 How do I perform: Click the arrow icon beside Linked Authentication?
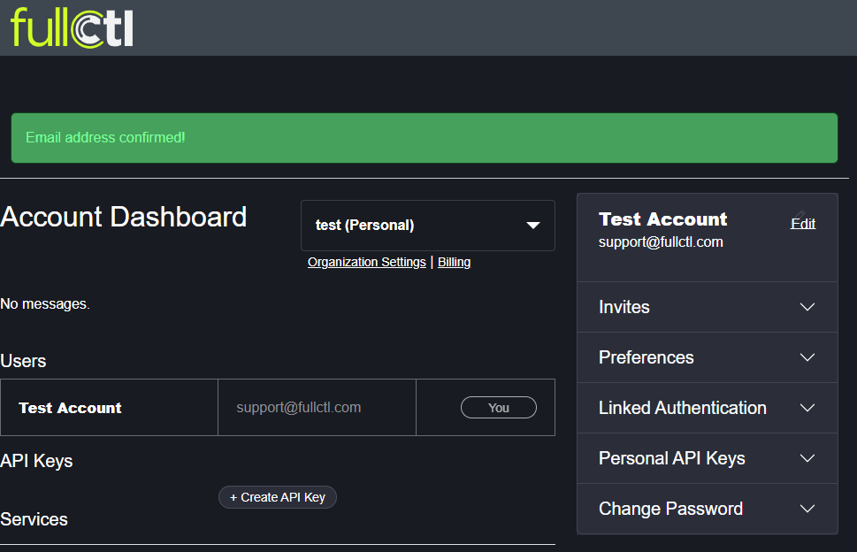point(807,408)
